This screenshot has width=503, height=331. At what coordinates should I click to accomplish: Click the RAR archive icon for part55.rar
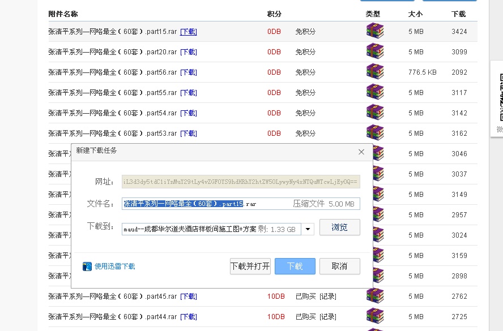click(x=374, y=93)
